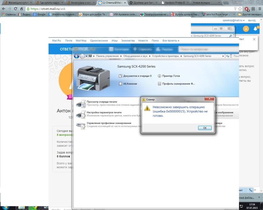
Task: Select Оборудование и звук in the breadcrumb
Action: [135, 56]
